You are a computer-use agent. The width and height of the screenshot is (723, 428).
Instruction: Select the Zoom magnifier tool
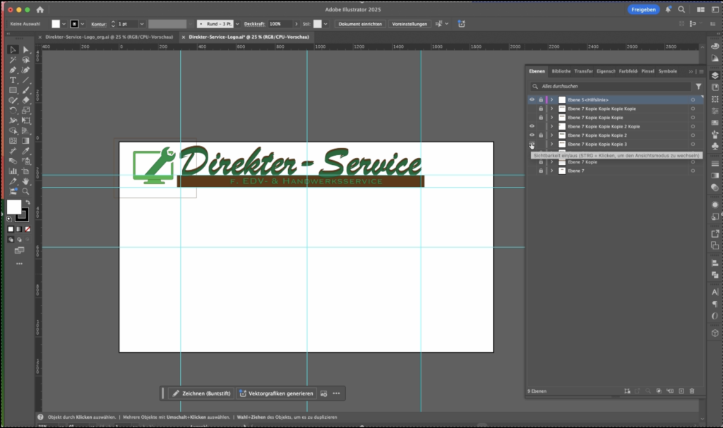coord(26,191)
